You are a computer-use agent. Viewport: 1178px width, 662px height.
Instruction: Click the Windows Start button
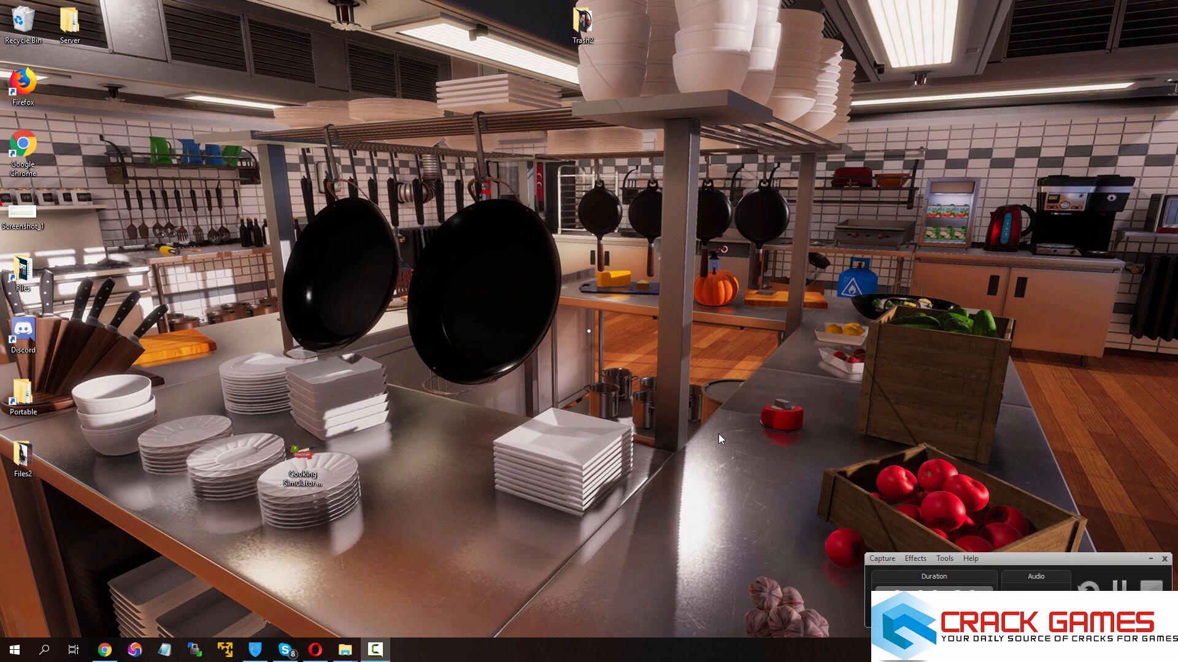click(x=15, y=650)
